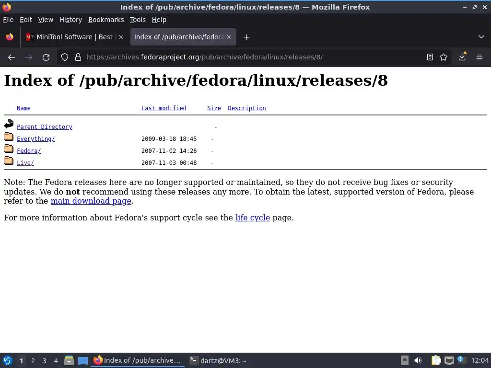Image resolution: width=491 pixels, height=368 pixels.
Task: Open the Fedora/ directory
Action: coord(29,151)
